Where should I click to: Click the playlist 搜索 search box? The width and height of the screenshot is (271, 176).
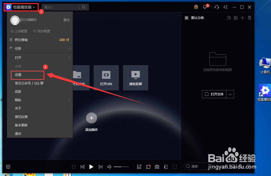pyautogui.click(x=200, y=166)
